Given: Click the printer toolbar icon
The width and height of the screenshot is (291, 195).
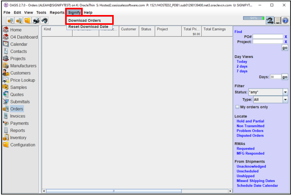Looking at the screenshot, I should pyautogui.click(x=36, y=20).
